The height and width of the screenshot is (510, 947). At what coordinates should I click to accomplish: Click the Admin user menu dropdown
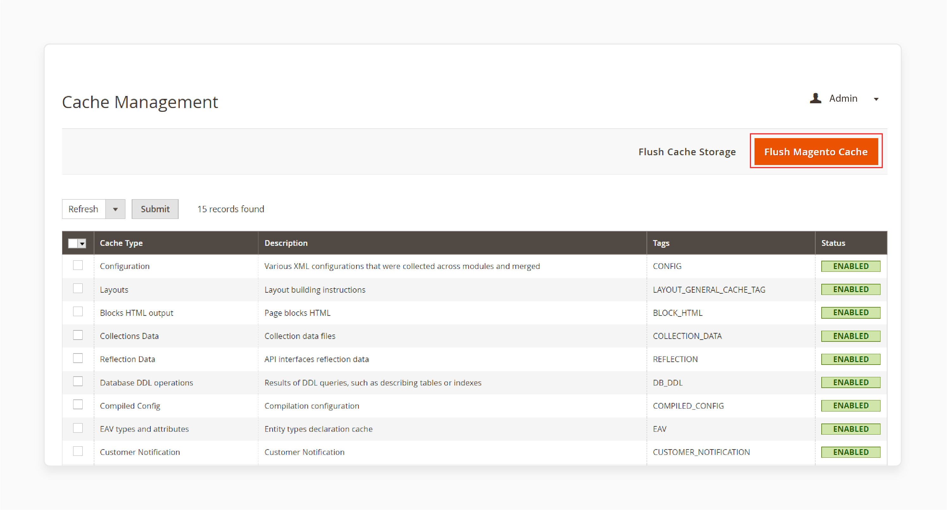coord(876,98)
